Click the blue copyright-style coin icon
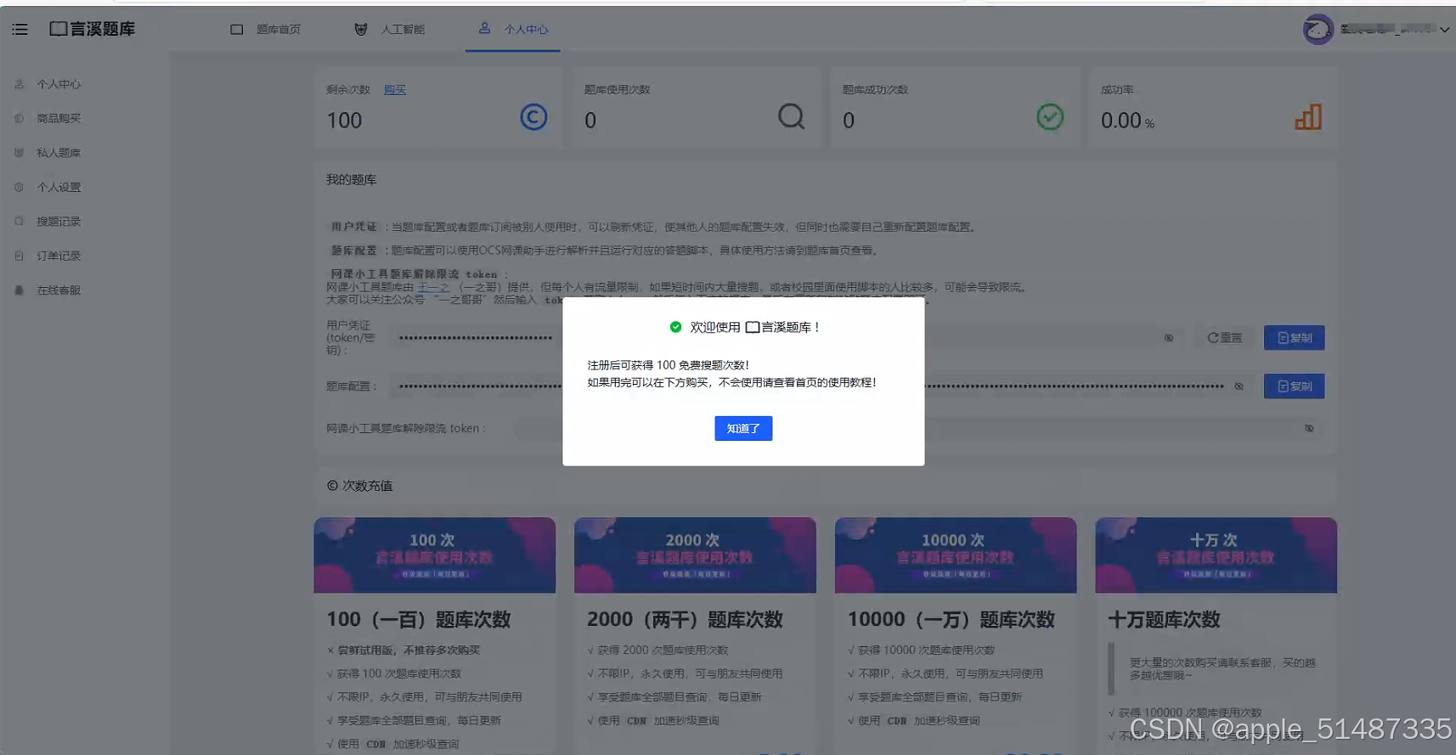1456x755 pixels. click(x=533, y=117)
